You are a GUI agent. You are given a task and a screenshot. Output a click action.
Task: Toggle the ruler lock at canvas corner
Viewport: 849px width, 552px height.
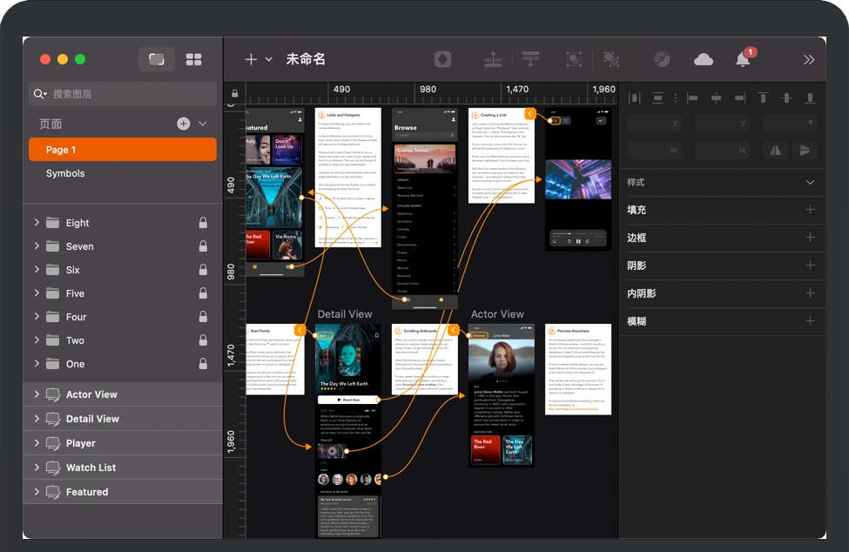tap(234, 94)
